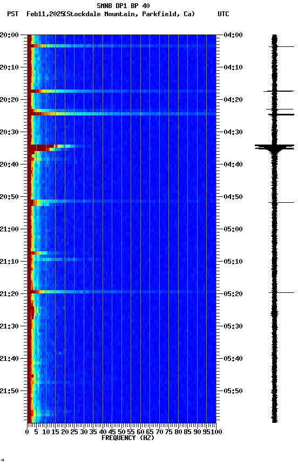Click the seismogram spike near 04:17 UTC
The height and width of the screenshot is (466, 298).
click(x=279, y=91)
